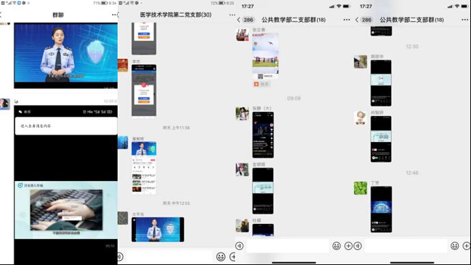The image size is (471, 265).
Task: Open the keyboard typing video thumbnail
Action: click(x=66, y=210)
